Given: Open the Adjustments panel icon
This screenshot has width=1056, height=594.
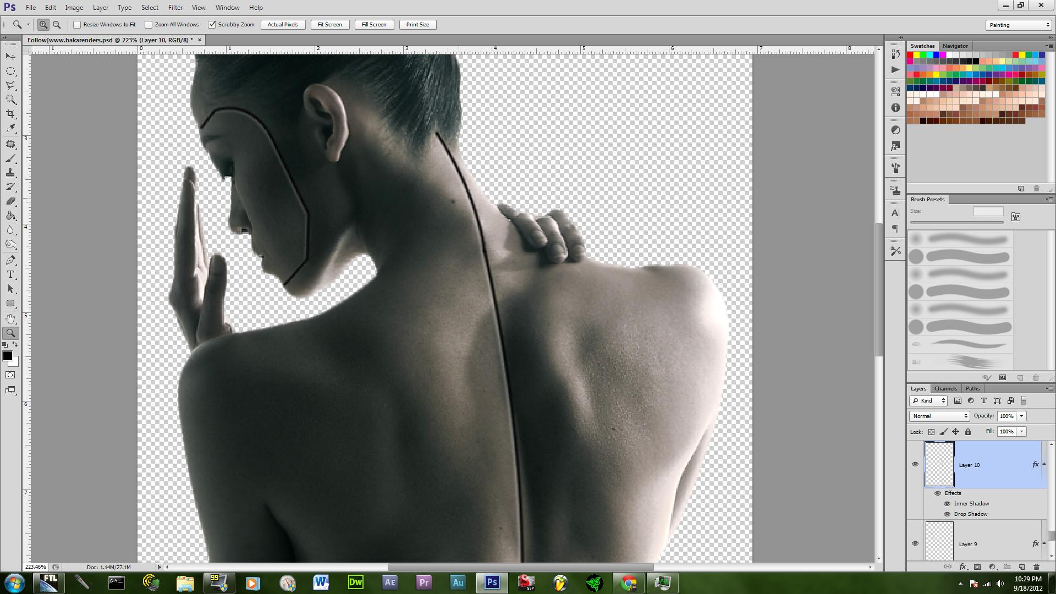Looking at the screenshot, I should pyautogui.click(x=895, y=130).
